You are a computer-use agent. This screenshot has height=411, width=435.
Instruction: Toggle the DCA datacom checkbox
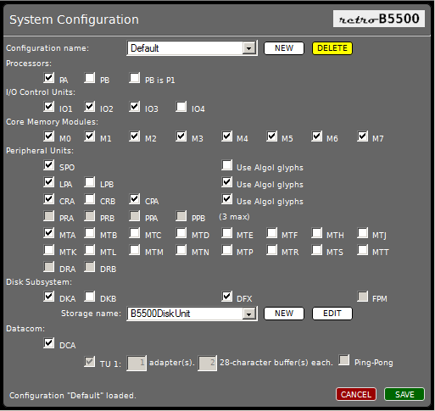pos(49,343)
